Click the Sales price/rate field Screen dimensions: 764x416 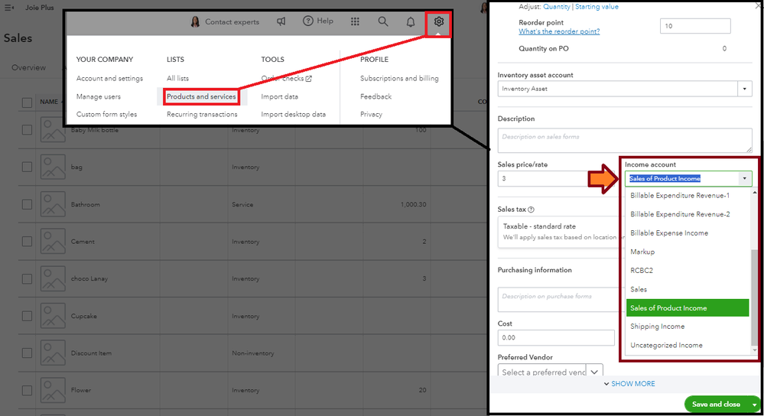coord(555,179)
